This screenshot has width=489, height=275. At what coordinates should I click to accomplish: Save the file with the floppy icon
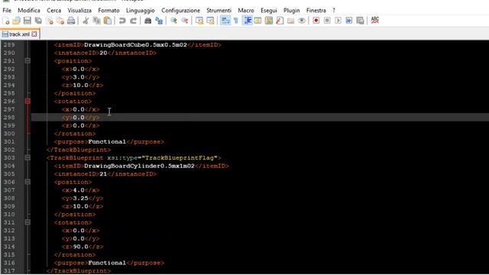click(x=28, y=21)
